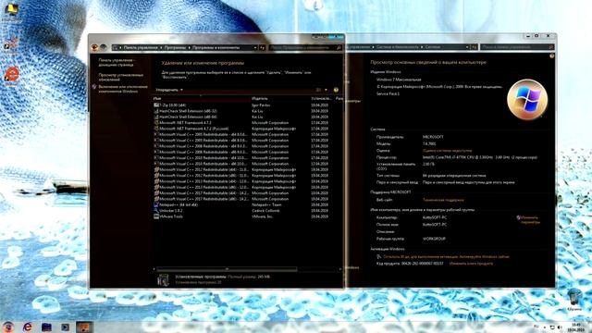Open Программы и компоненты breadcrumb segment
592x333 pixels.
(216, 48)
